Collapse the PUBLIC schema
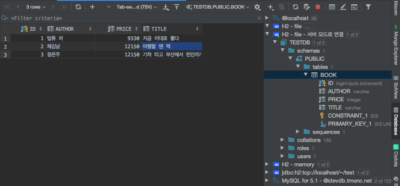This screenshot has width=400, height=186. pyautogui.click(x=290, y=59)
